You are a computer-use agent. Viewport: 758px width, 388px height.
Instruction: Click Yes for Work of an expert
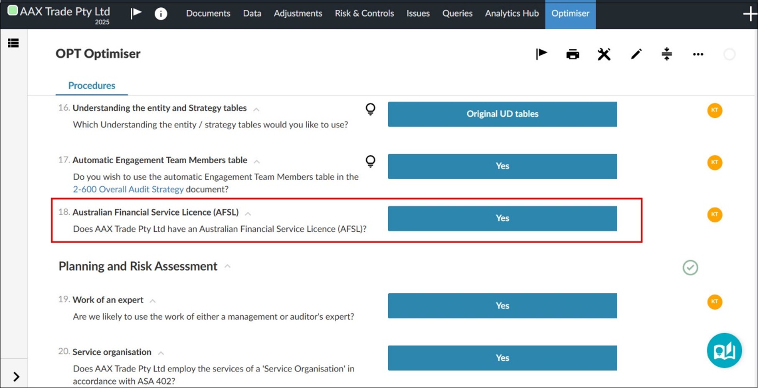pos(502,306)
